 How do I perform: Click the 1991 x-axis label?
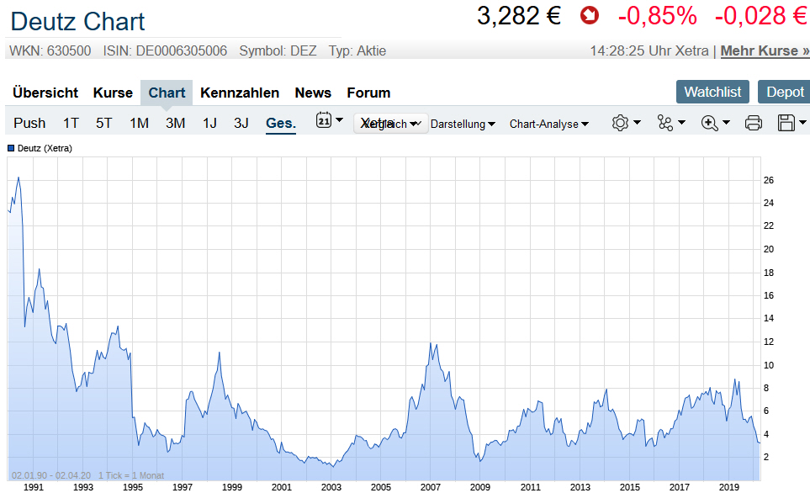34,487
